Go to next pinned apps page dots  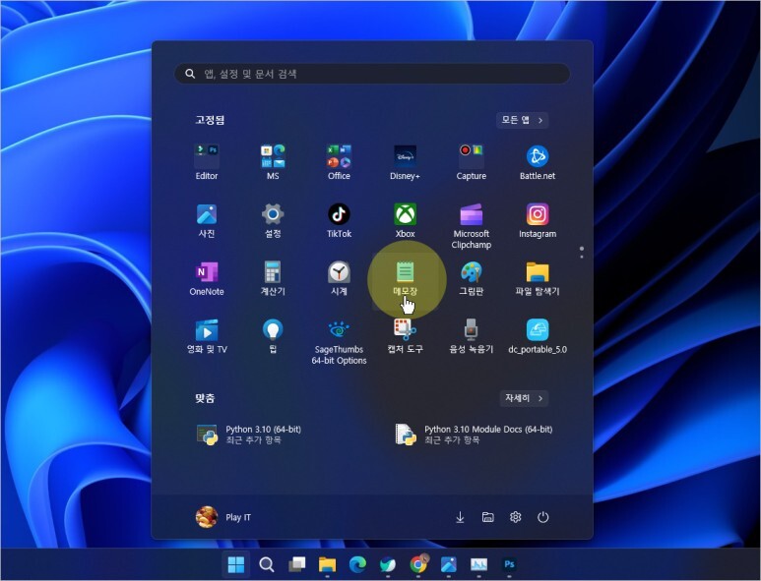pyautogui.click(x=582, y=253)
